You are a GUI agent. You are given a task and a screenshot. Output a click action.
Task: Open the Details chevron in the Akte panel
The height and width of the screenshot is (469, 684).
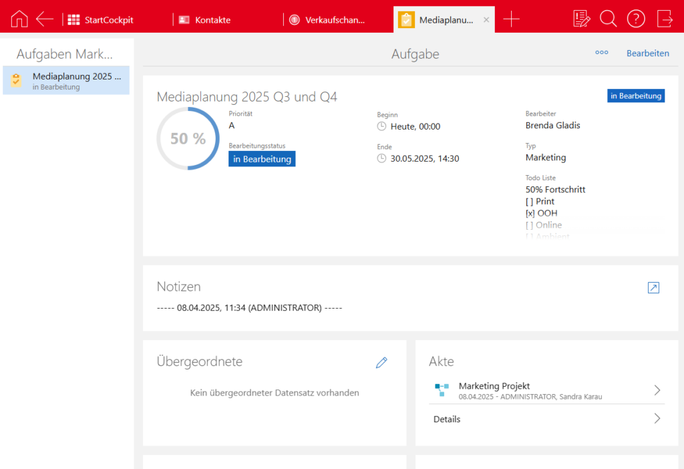pyautogui.click(x=657, y=419)
